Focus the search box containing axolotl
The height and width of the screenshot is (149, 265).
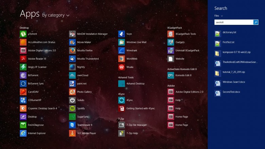click(234, 22)
